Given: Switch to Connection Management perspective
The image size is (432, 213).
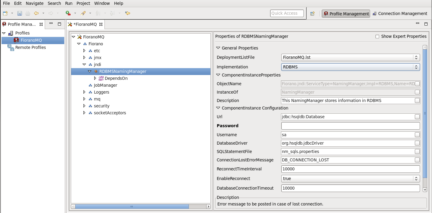Looking at the screenshot, I should (x=400, y=13).
